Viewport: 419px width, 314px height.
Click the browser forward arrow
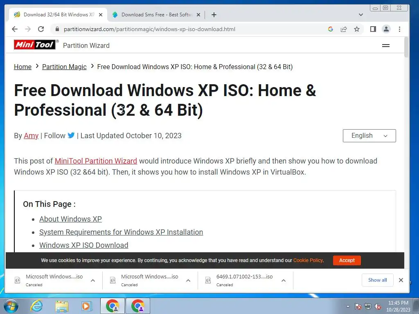click(28, 29)
